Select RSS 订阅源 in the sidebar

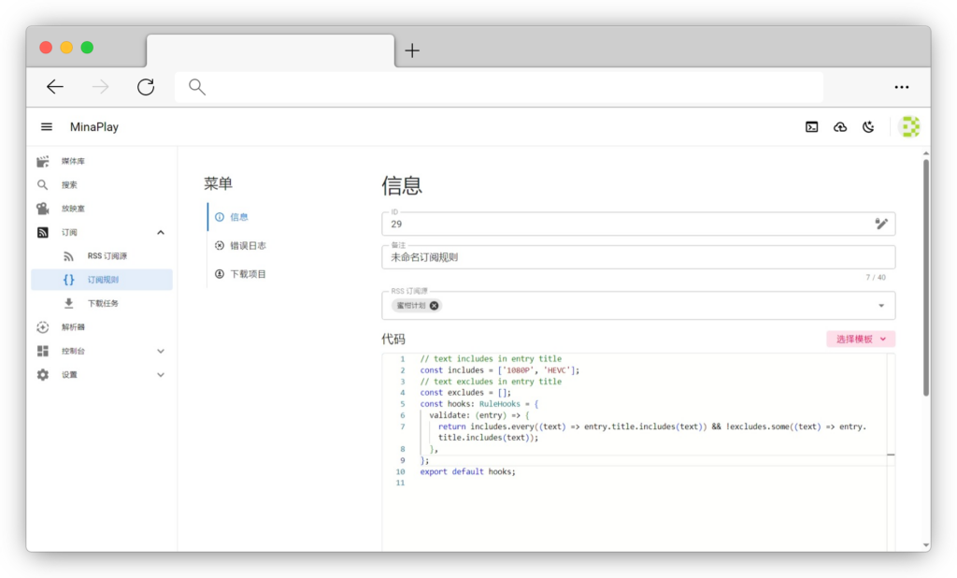point(107,256)
